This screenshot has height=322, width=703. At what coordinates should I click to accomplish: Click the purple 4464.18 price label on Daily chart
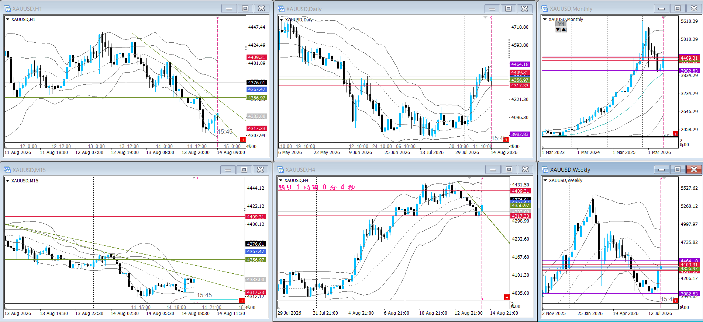click(x=520, y=64)
